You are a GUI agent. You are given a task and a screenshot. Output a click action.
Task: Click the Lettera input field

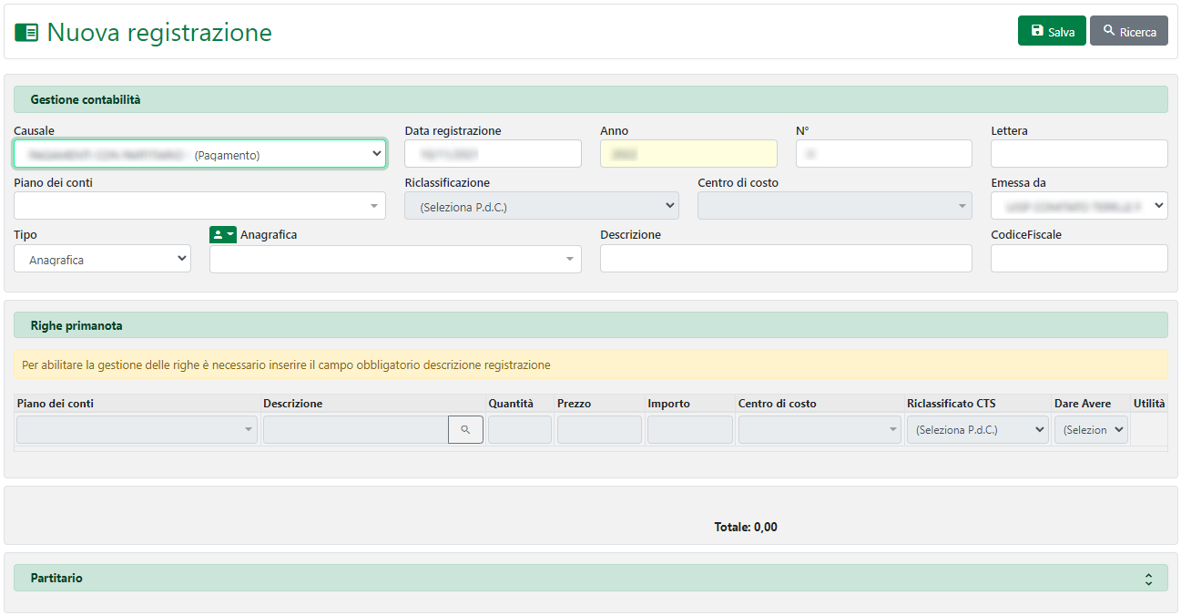point(1078,154)
